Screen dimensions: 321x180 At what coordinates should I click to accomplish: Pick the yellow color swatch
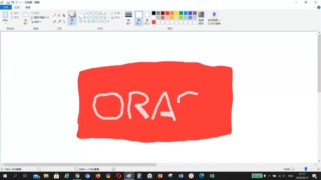(x=177, y=13)
